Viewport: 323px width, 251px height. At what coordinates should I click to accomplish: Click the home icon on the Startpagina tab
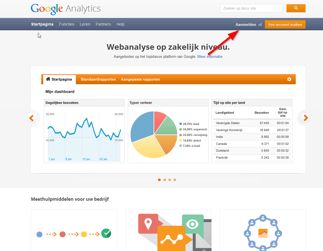coord(48,79)
